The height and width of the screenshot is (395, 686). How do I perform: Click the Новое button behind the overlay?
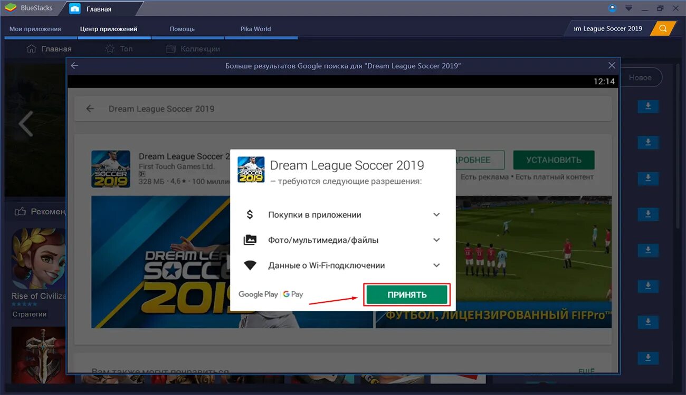[x=641, y=77]
